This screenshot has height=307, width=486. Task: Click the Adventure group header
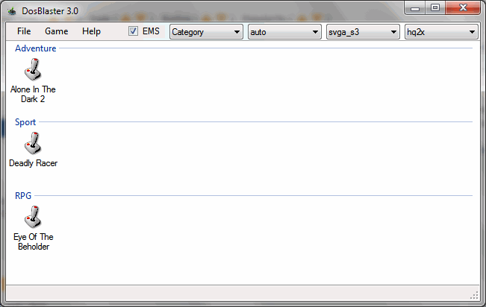pos(36,48)
